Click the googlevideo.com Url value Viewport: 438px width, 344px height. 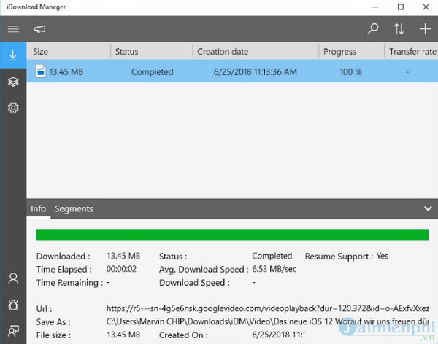(268, 308)
